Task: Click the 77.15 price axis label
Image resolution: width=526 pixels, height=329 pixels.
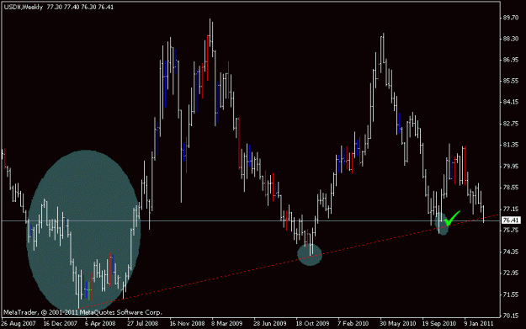Action: [x=511, y=209]
